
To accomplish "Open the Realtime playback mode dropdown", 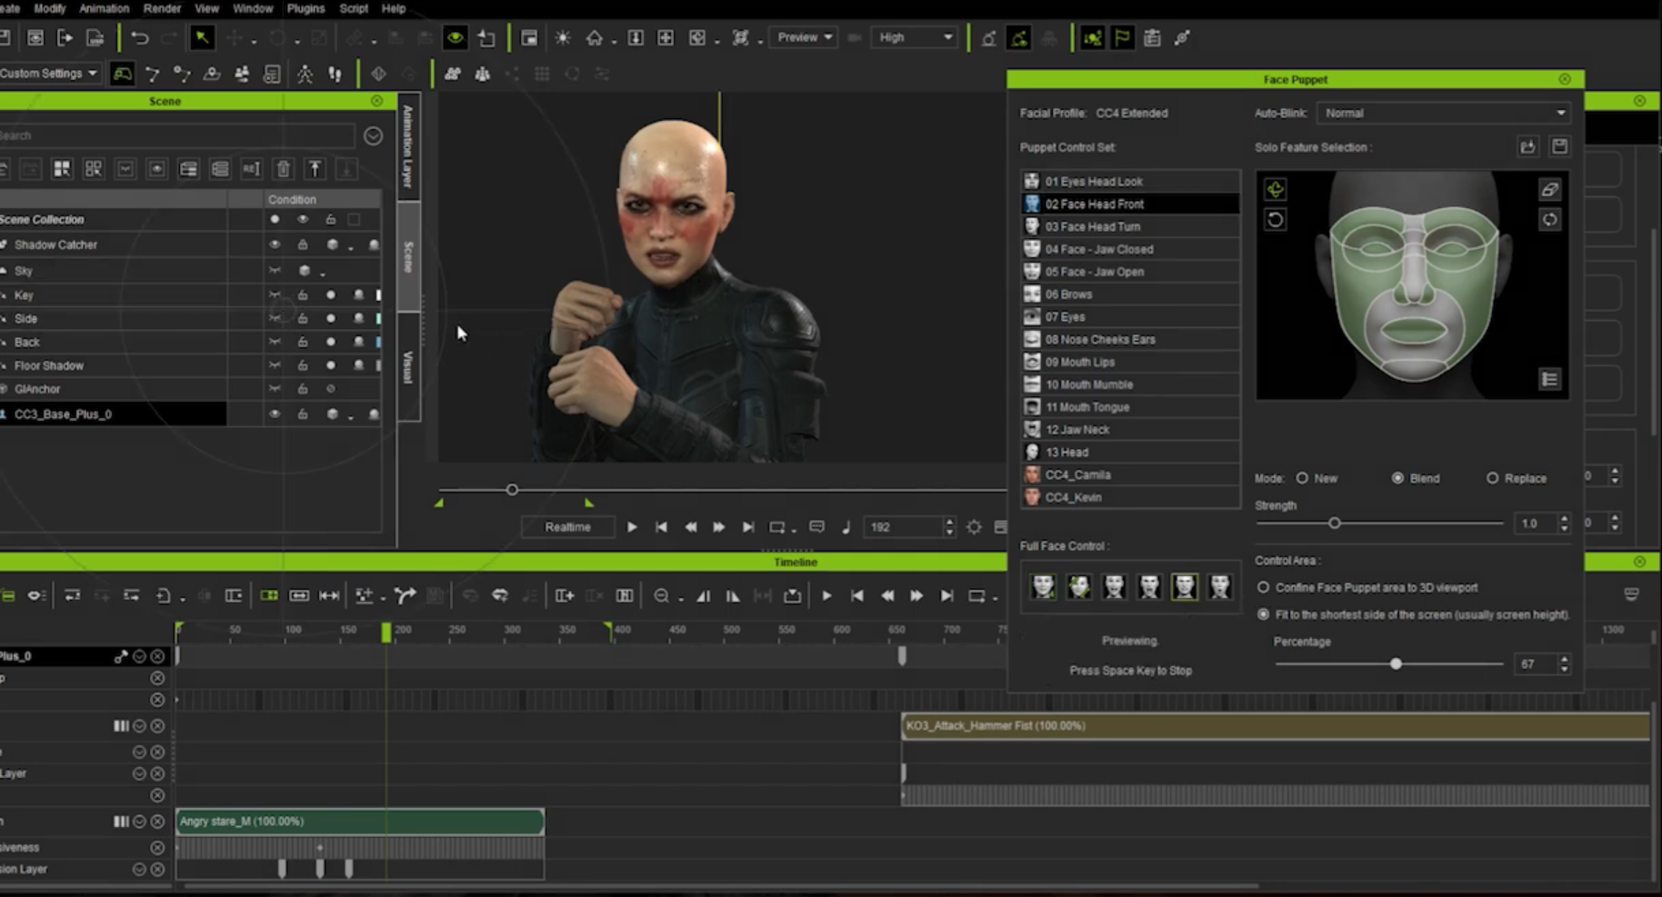I will click(x=567, y=527).
